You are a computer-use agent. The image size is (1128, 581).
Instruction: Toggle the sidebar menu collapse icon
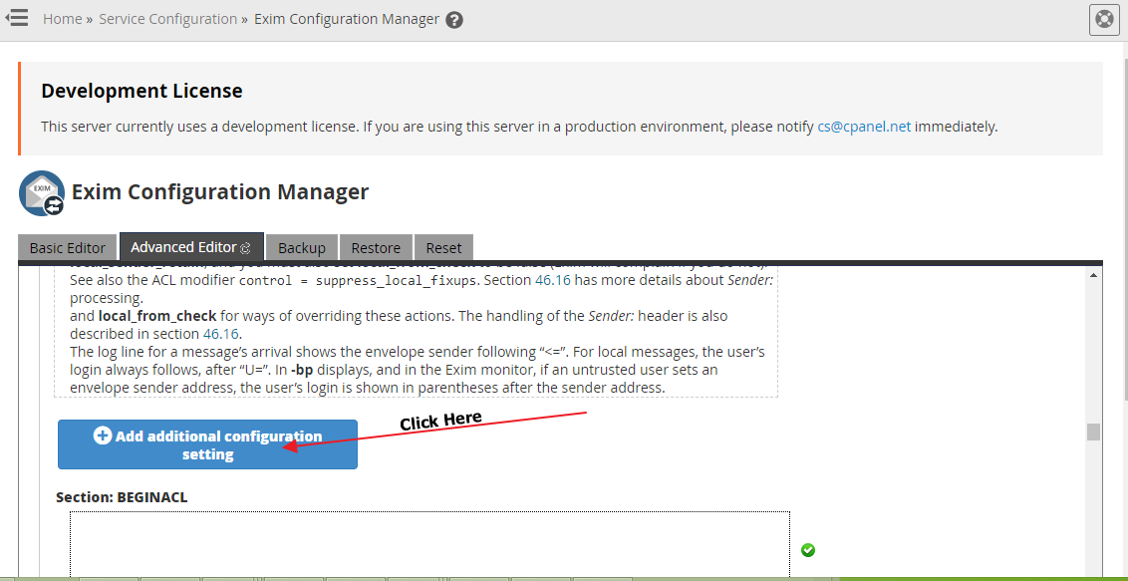tap(16, 18)
